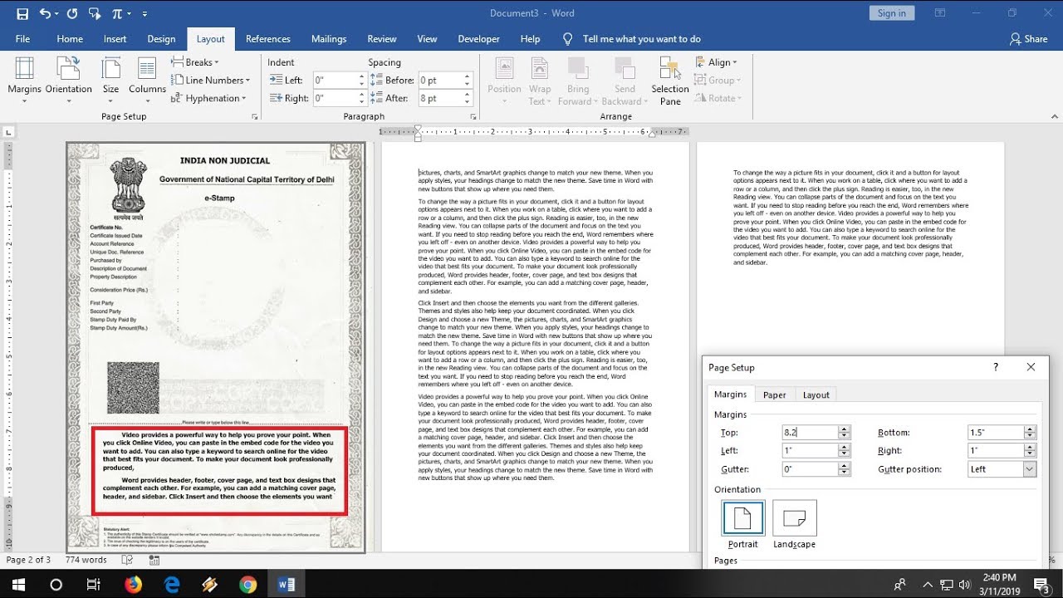Undo the last action
This screenshot has height=598, width=1063.
point(46,13)
